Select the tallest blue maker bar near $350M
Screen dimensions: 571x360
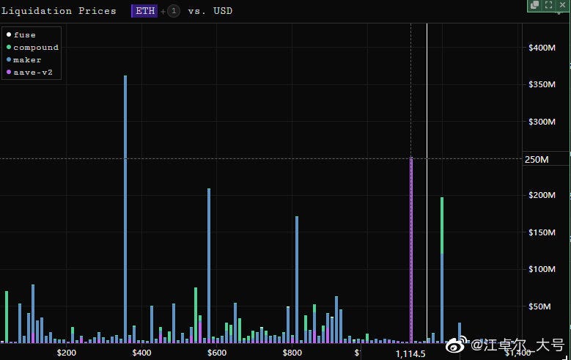pyautogui.click(x=125, y=209)
